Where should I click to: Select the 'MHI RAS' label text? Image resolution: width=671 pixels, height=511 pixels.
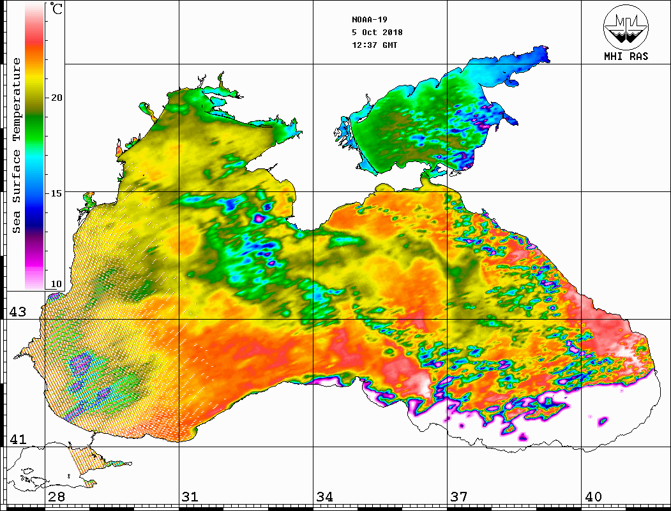pos(626,56)
